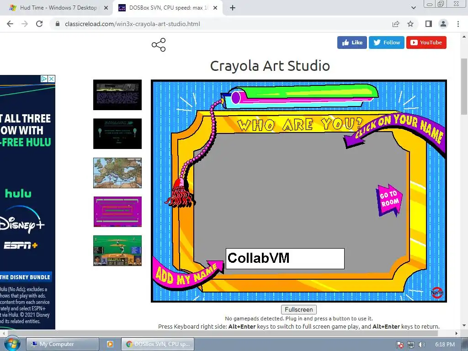Open the tab search dropdown chevron
The height and width of the screenshot is (351, 468).
pyautogui.click(x=413, y=8)
